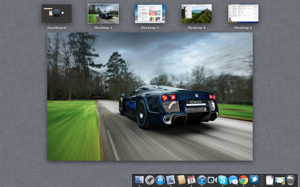Launch Google Chrome from the dock

(x=243, y=180)
